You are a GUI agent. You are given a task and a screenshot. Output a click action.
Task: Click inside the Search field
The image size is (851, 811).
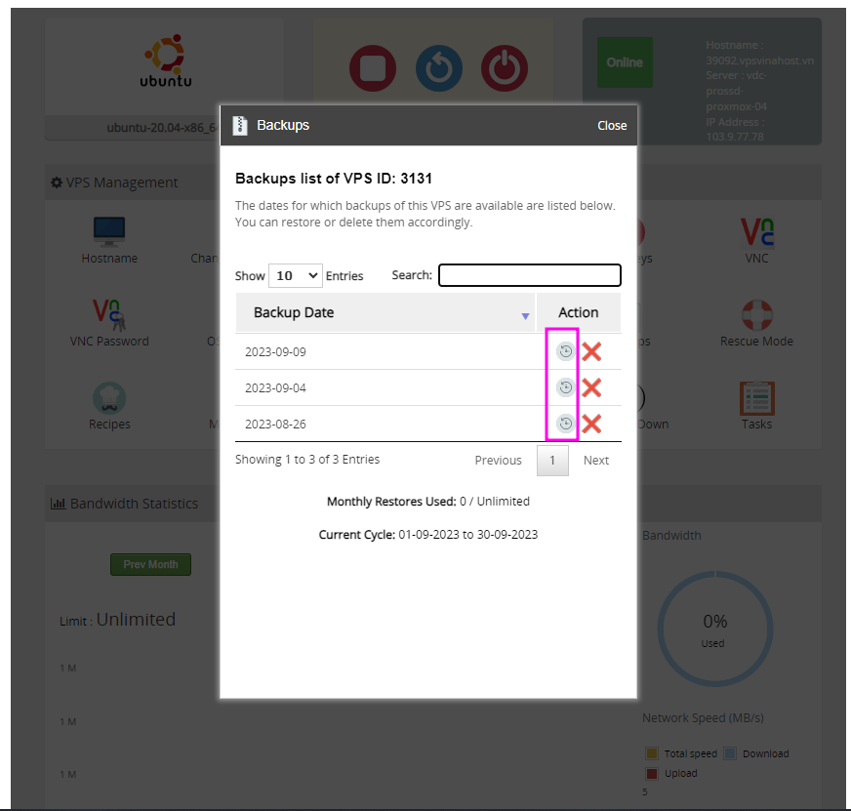[x=529, y=275]
